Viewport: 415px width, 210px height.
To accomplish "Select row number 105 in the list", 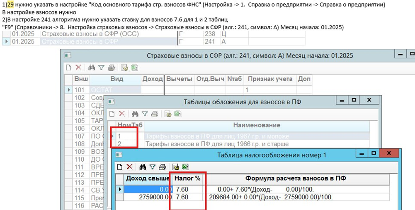I will coord(79,121).
